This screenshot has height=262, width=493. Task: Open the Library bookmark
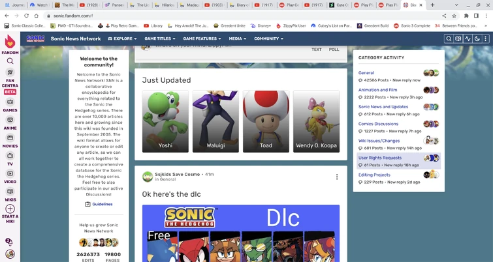[x=153, y=25]
